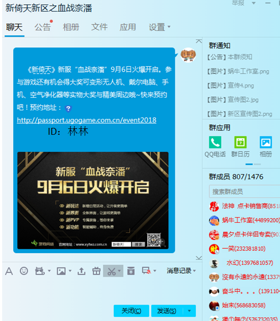
Task: Open the QQ电话 group app
Action: coord(215,142)
